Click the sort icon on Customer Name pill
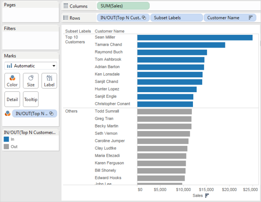Viewport: 261px width, 202px height. coord(251,18)
